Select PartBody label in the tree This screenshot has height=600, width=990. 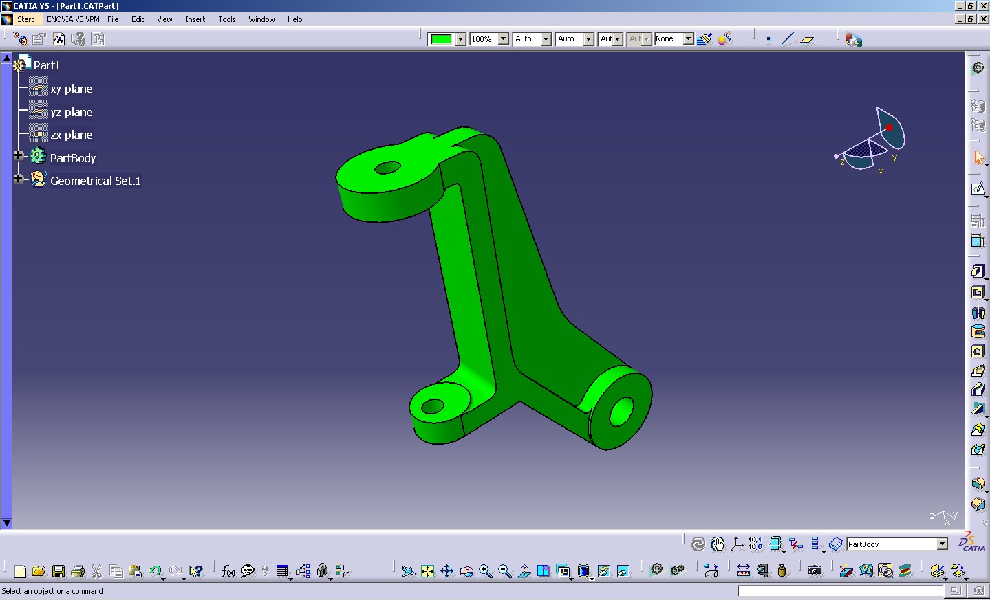click(x=72, y=158)
